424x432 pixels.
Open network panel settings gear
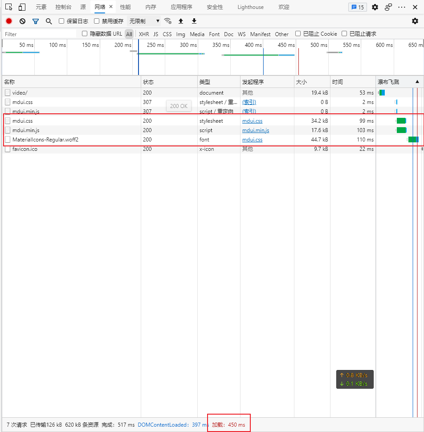(415, 21)
